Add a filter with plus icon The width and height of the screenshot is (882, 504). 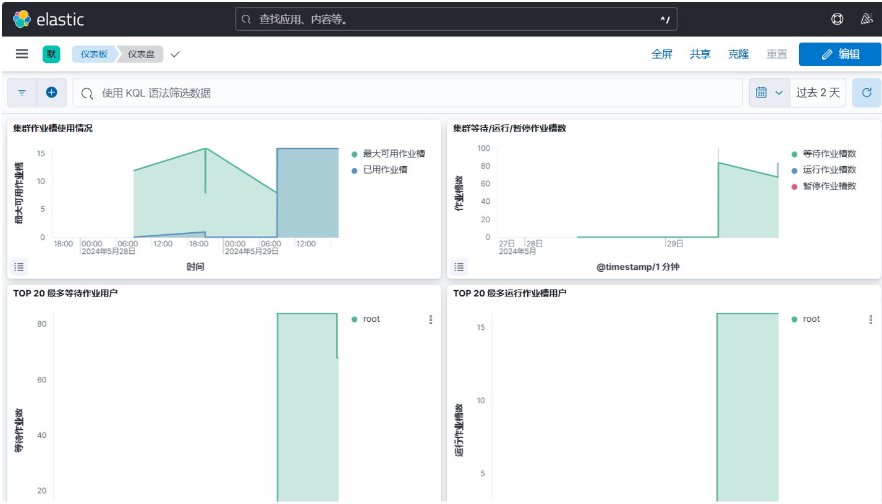pos(51,93)
